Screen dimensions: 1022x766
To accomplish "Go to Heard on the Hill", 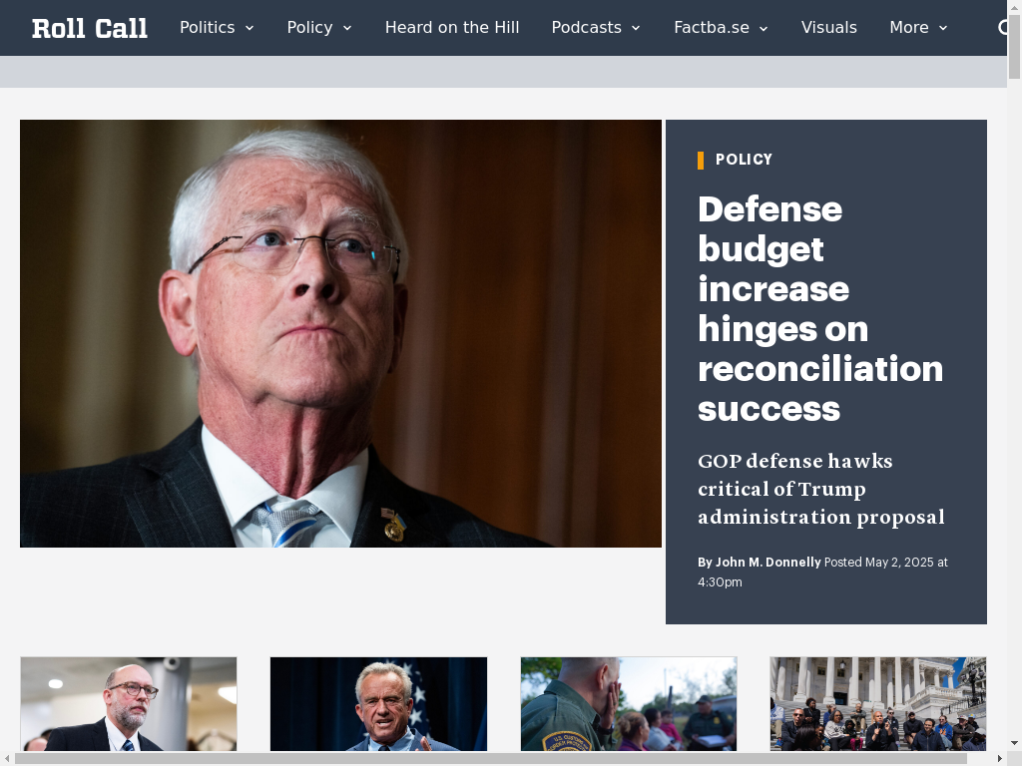I will coord(452,27).
